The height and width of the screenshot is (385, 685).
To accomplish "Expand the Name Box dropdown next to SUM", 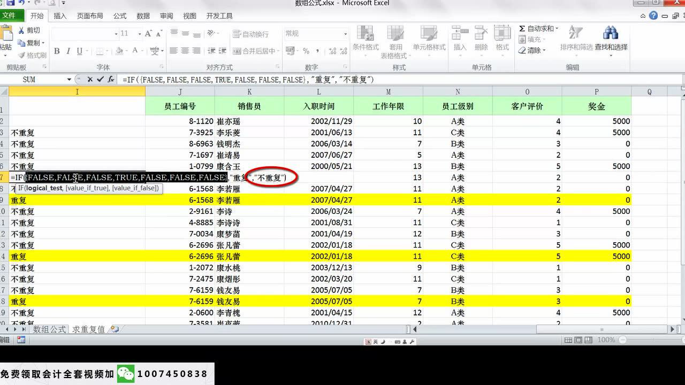I will point(69,79).
